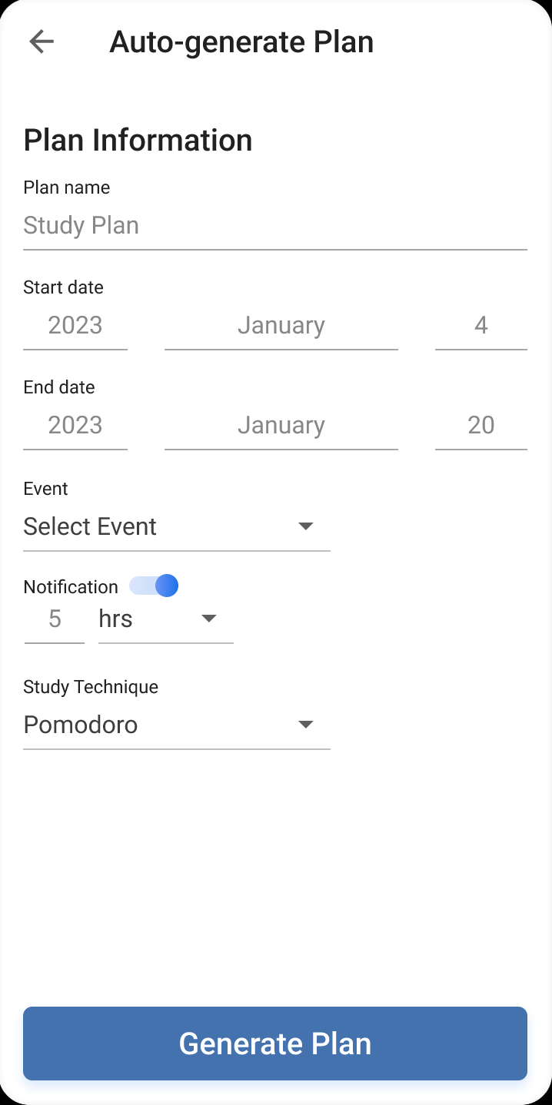This screenshot has width=552, height=1105.
Task: Open the hrs unit dropdown
Action: click(166, 619)
